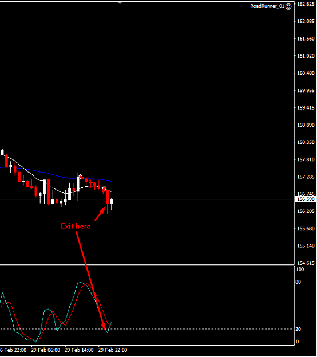The height and width of the screenshot is (357, 317).
Task: Click the 158.890 price scale value
Action: click(x=306, y=125)
